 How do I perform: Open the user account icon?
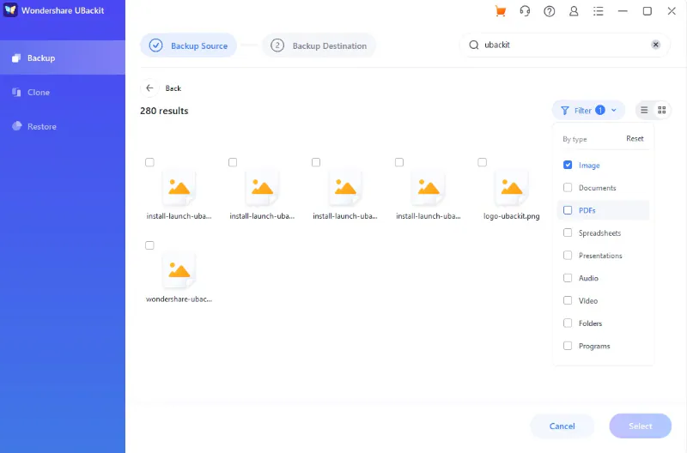coord(574,11)
